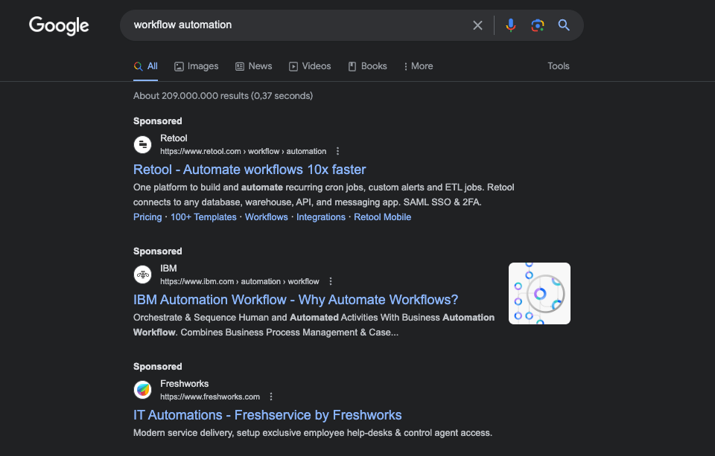Open the three-dot menu beside the Retool URL
Viewport: 715px width, 456px height.
click(337, 151)
